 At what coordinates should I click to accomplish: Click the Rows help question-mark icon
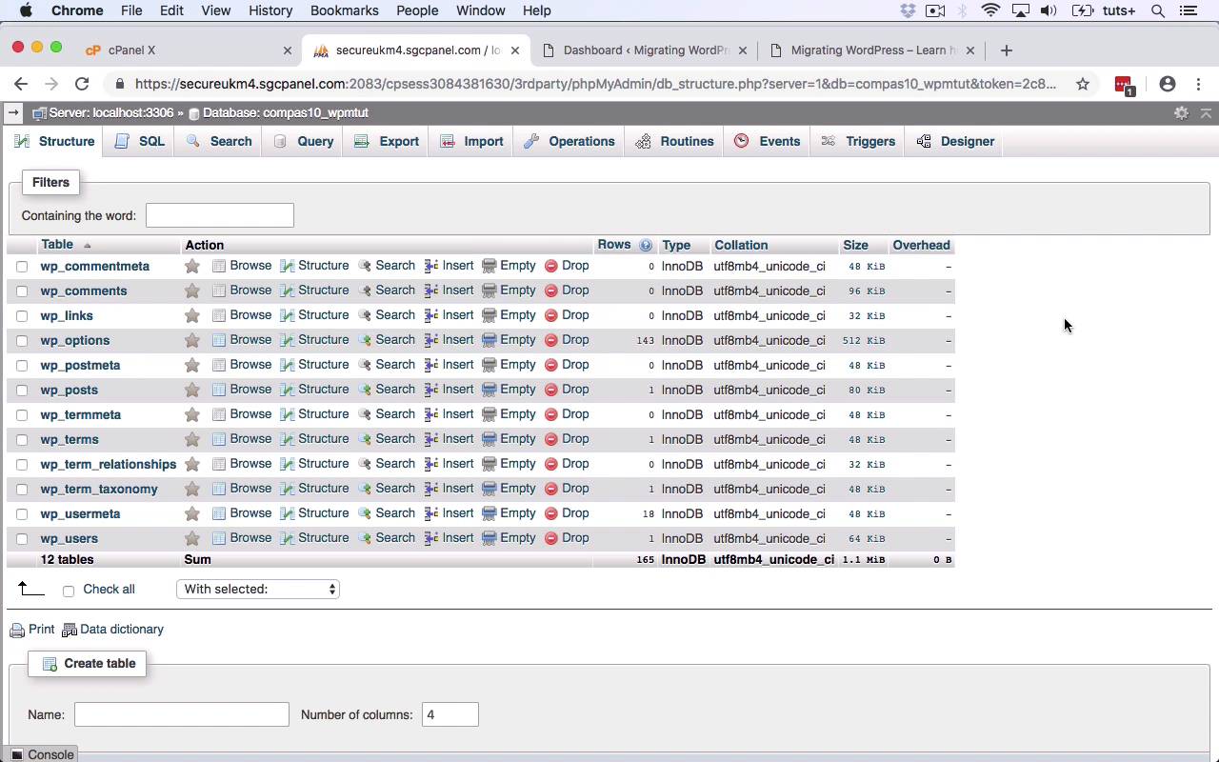(646, 246)
